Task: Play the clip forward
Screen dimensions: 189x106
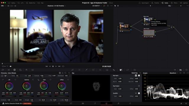Action: click(x=56, y=66)
